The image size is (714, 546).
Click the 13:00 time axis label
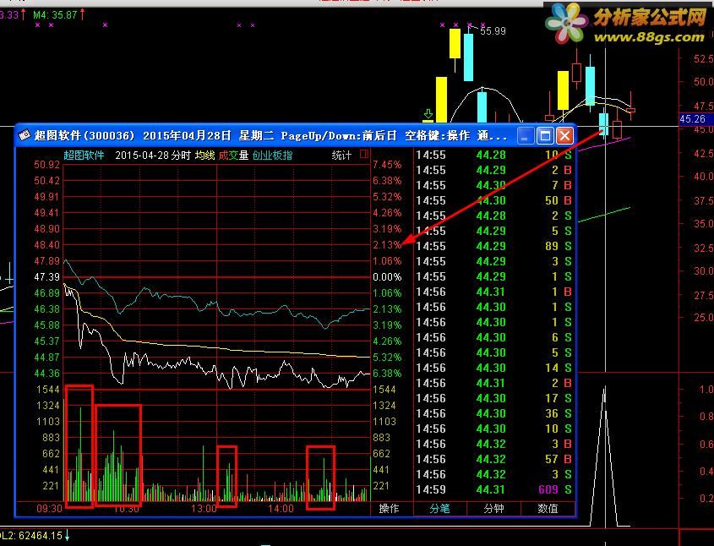coord(204,508)
